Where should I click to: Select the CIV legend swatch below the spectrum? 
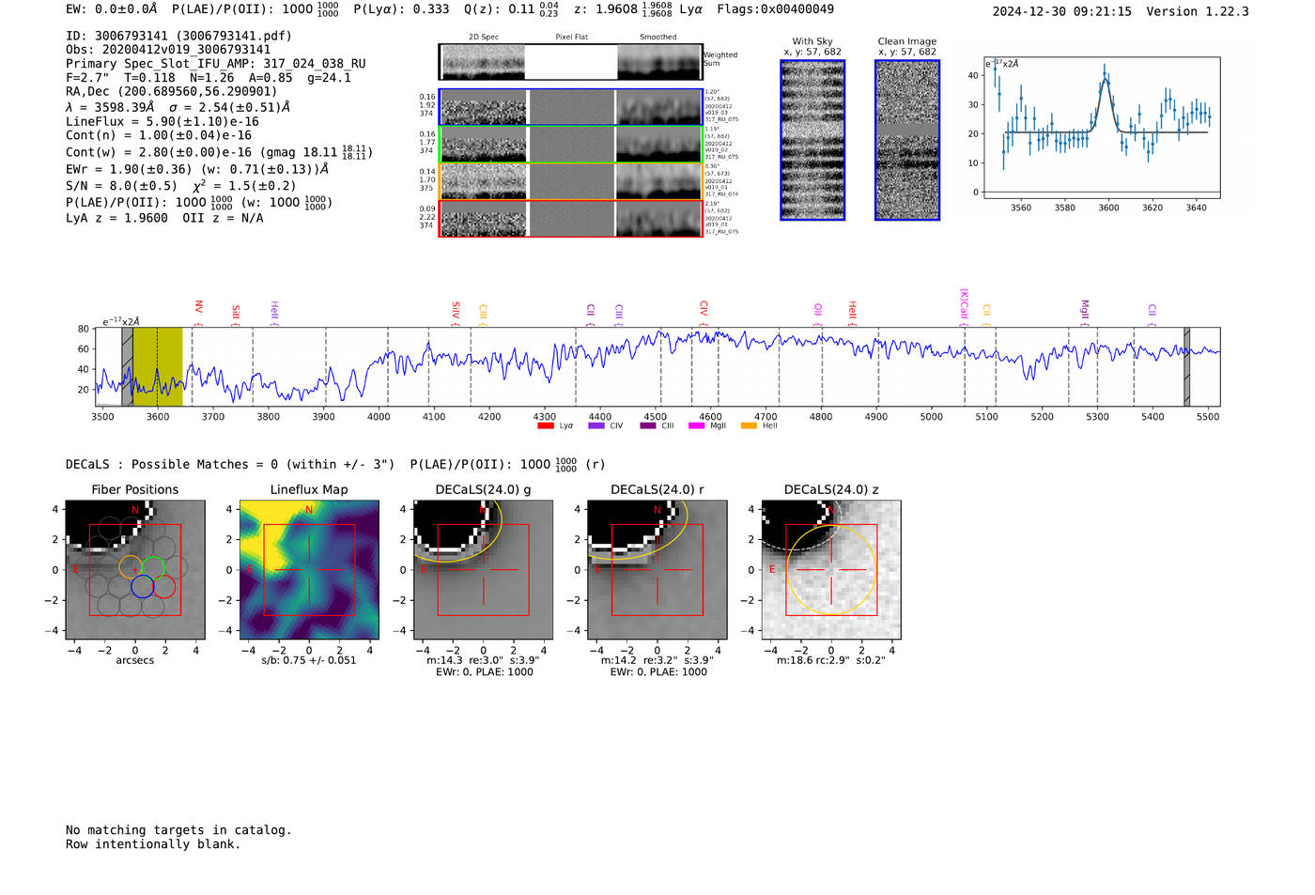coord(596,425)
